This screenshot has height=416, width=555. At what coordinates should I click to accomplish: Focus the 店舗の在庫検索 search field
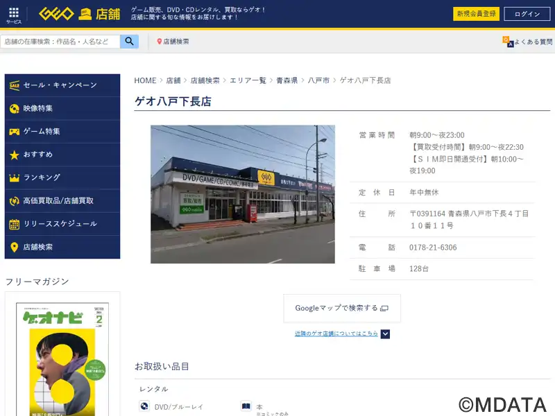coord(60,42)
